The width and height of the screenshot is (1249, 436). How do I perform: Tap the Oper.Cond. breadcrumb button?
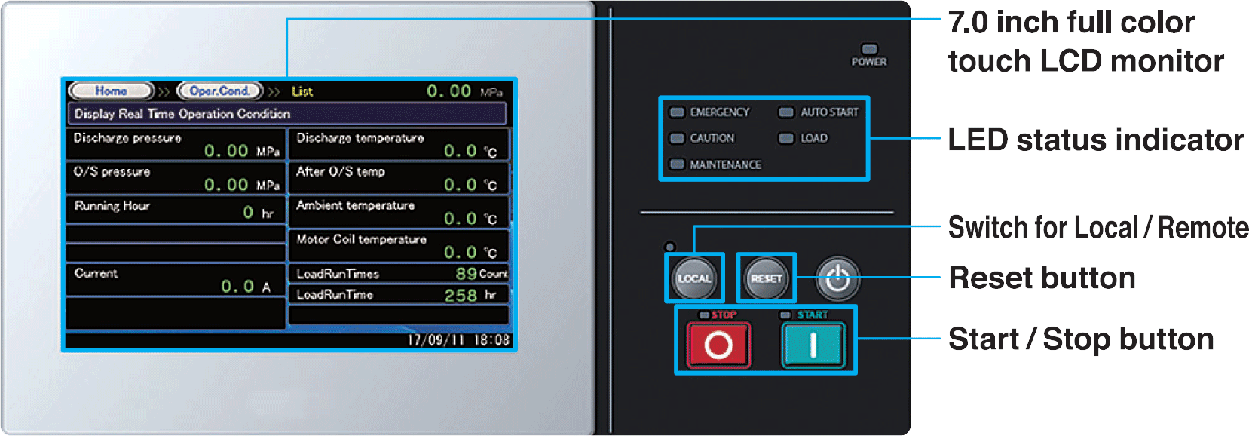click(x=219, y=91)
